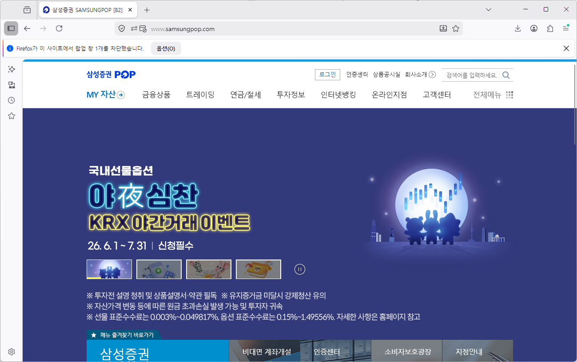Open the list all tabs dropdown
577x362 pixels.
489,9
